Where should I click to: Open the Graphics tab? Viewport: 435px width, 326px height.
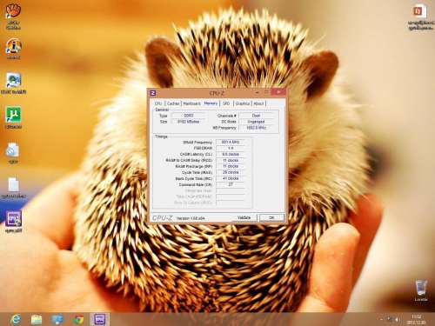pos(243,103)
